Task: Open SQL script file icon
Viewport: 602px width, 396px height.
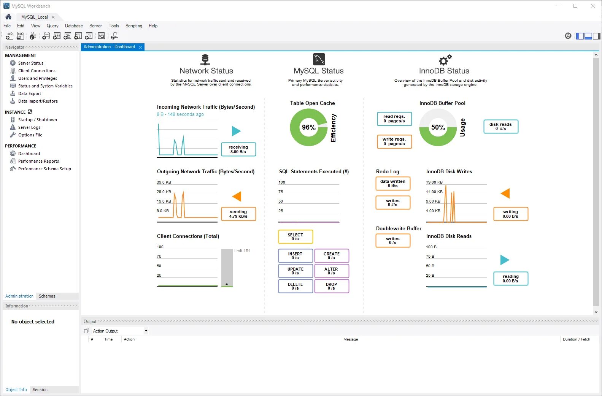Action: coord(21,36)
